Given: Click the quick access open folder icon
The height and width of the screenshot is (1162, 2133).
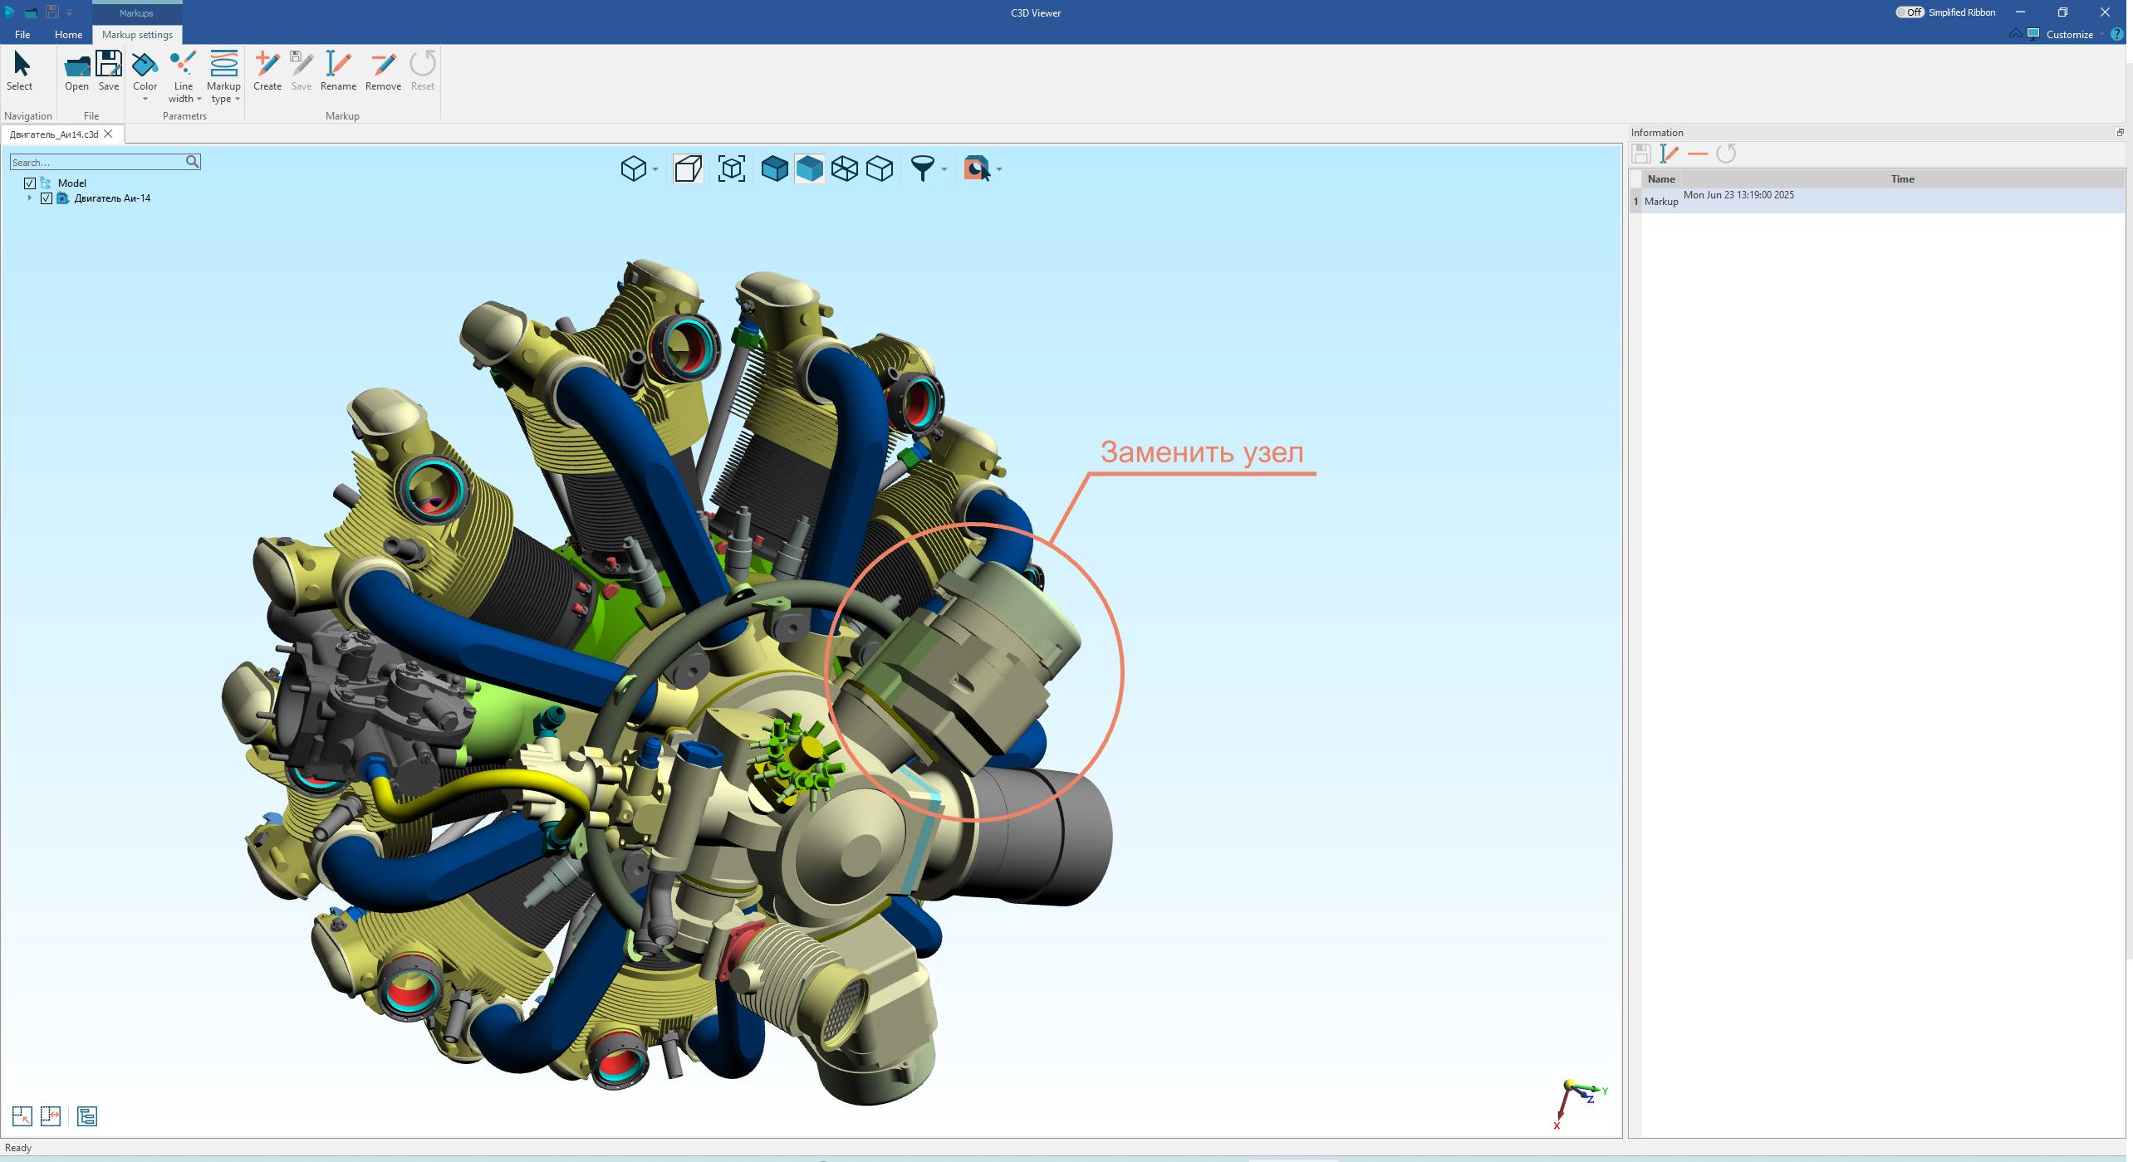Looking at the screenshot, I should click(x=31, y=12).
